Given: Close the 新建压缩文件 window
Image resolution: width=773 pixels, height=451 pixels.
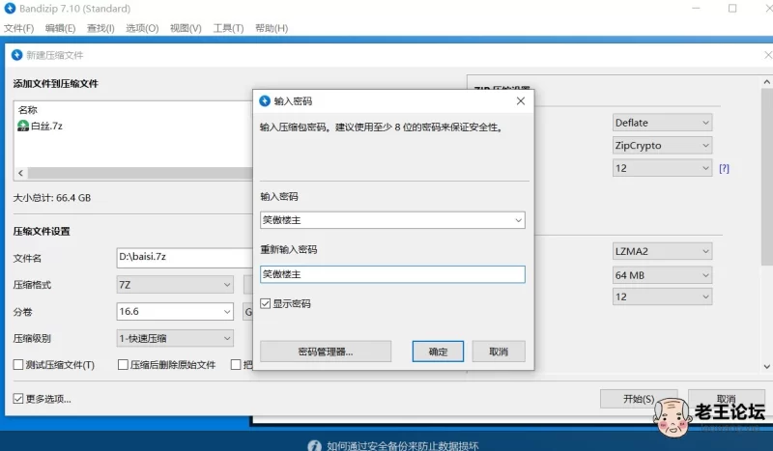Looking at the screenshot, I should pos(767,55).
